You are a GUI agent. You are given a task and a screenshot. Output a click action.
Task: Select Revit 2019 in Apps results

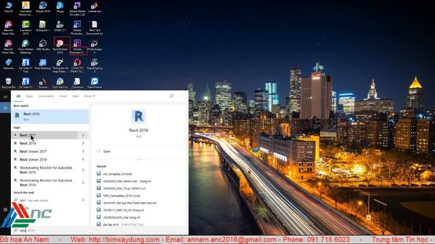(45, 143)
